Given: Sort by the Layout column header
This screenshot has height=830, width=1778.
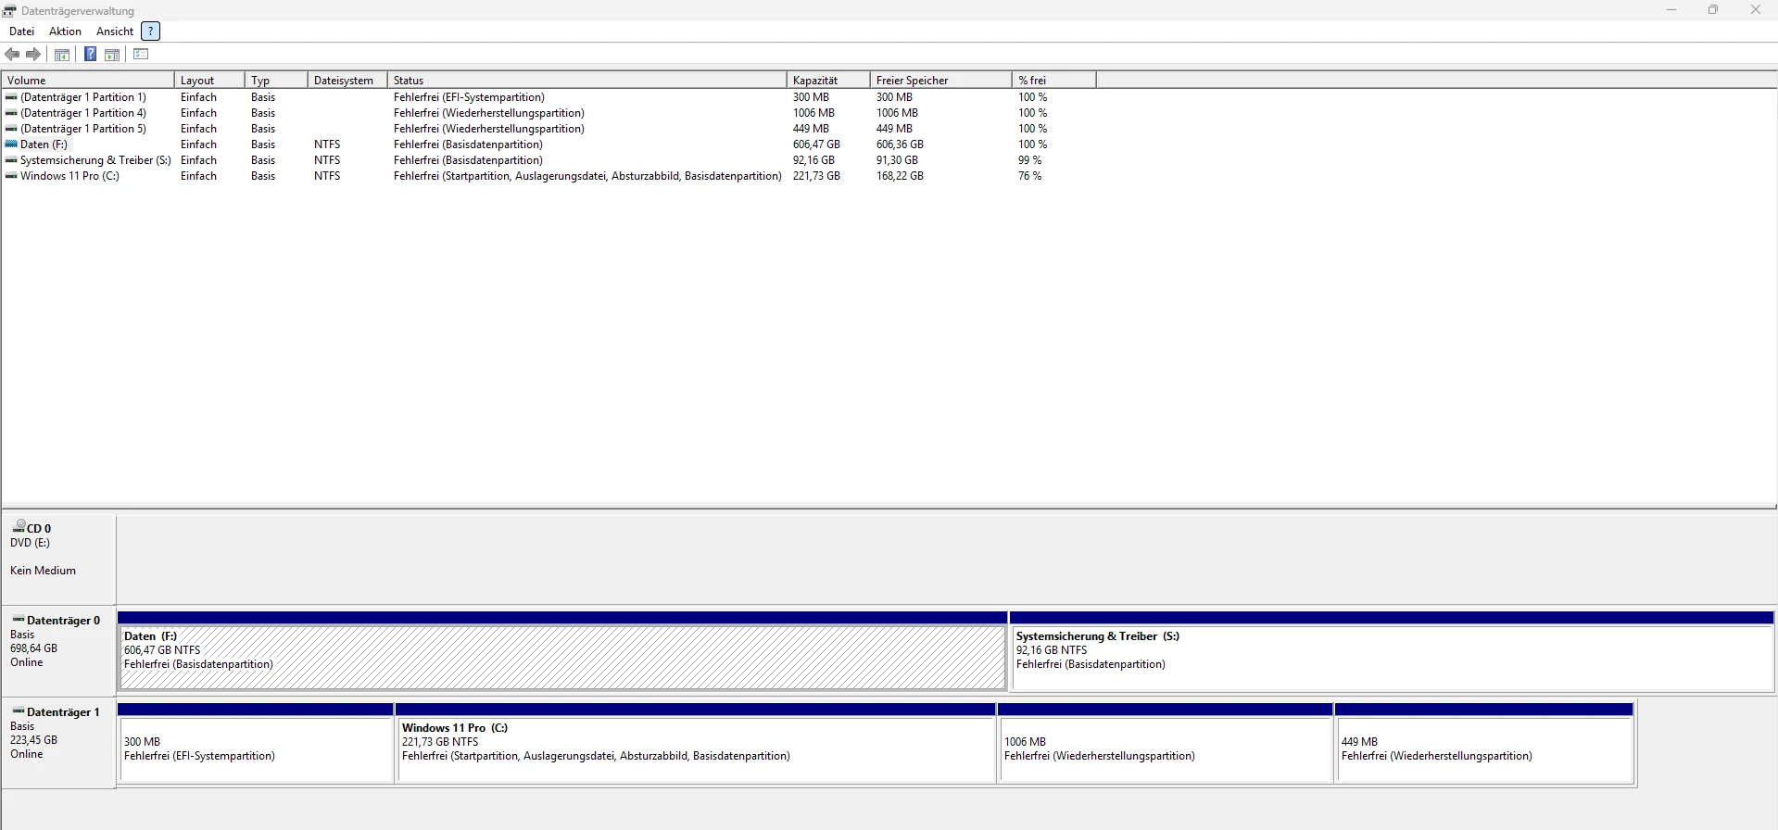Looking at the screenshot, I should click(x=209, y=80).
